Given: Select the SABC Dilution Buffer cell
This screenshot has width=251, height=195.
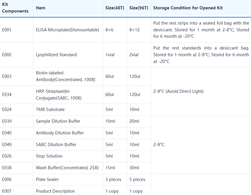Looking at the screenshot, I should [56, 145].
